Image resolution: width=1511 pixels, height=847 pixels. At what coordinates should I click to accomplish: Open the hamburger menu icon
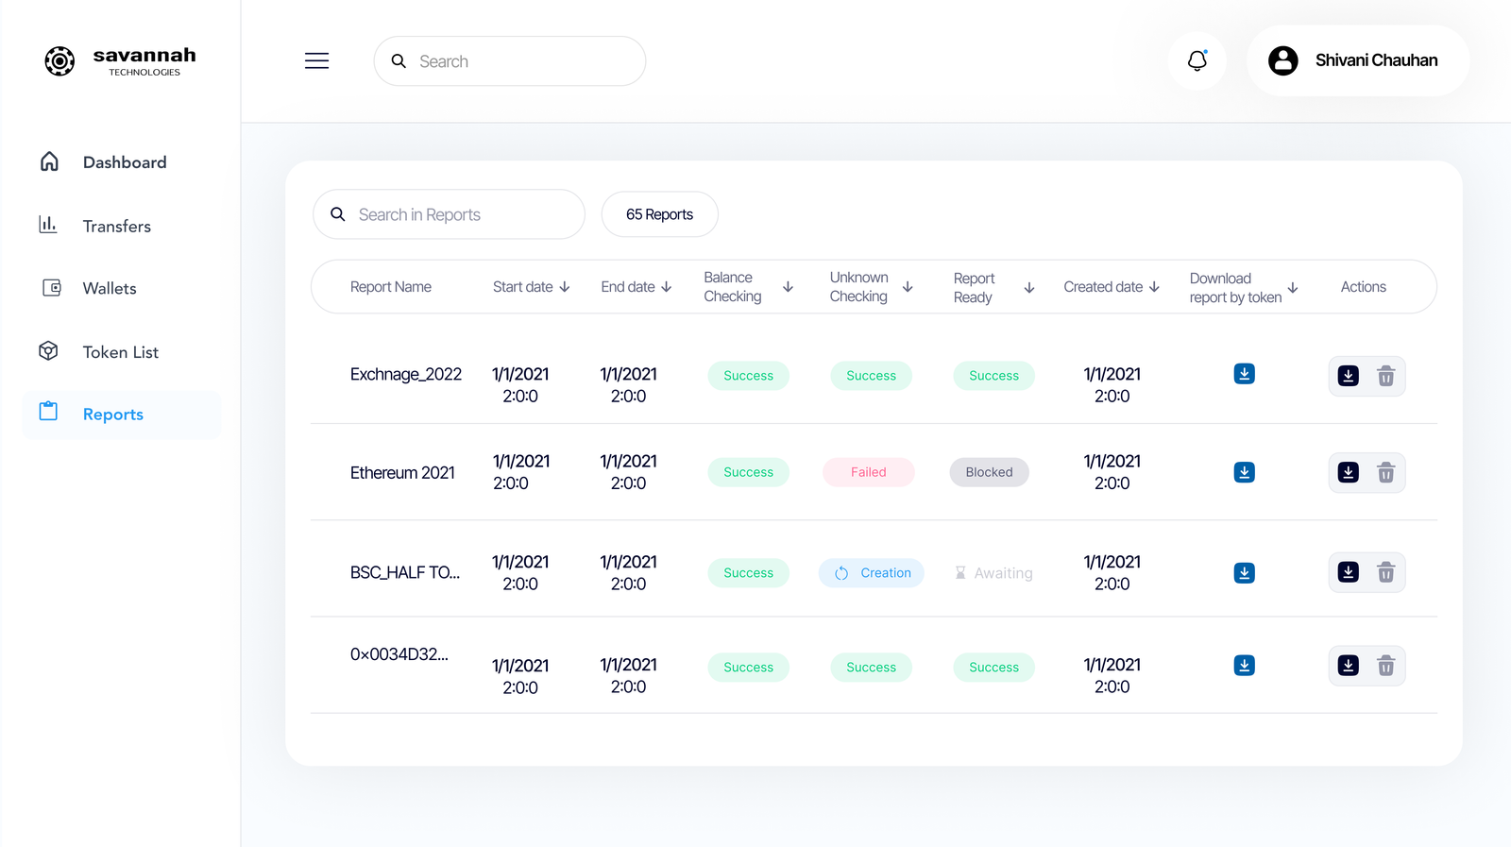click(x=316, y=61)
